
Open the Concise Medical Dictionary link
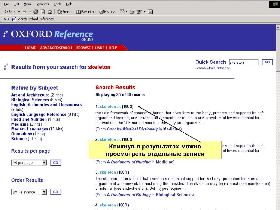tap(132, 129)
